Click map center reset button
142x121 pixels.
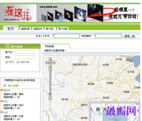coord(50,62)
